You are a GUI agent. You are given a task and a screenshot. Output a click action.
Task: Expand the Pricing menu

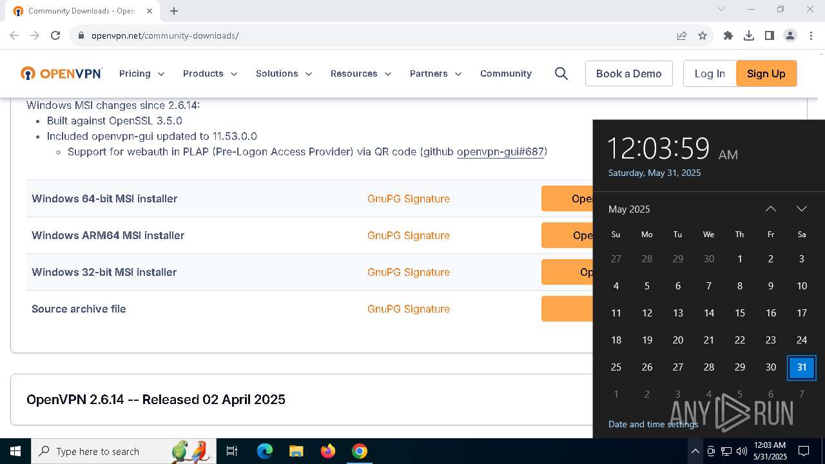pyautogui.click(x=142, y=73)
